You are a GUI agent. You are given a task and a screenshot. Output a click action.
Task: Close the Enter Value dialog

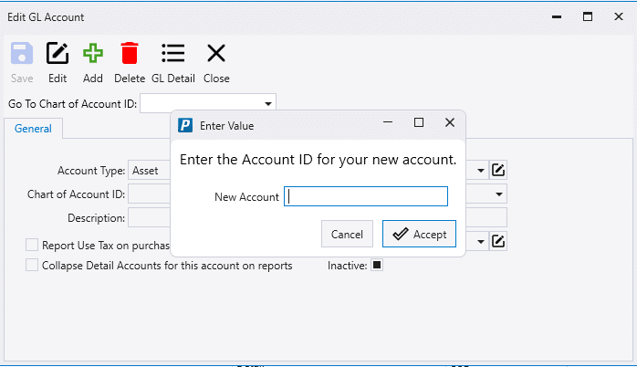coord(450,122)
